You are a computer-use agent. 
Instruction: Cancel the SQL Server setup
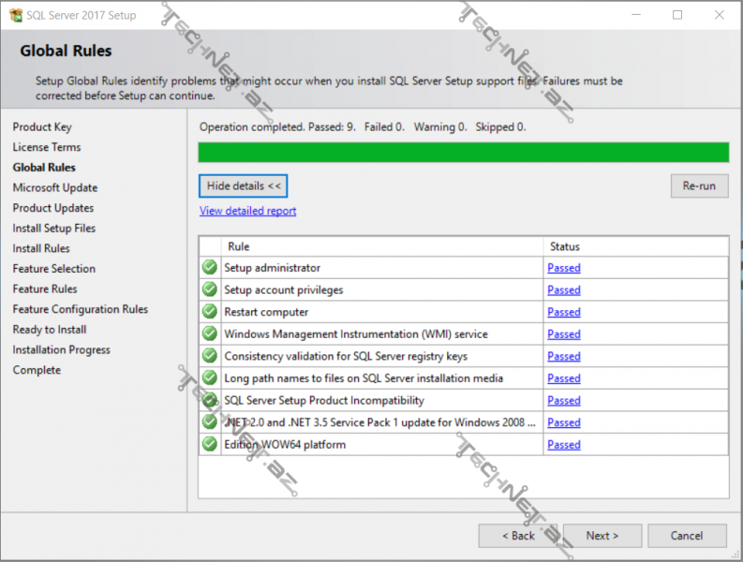[x=687, y=536]
